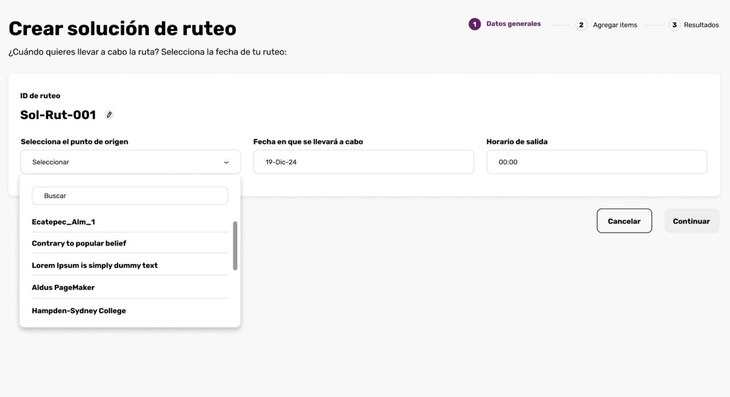730x397 pixels.
Task: Open the origin point Seleccionar dropdown
Action: [131, 162]
